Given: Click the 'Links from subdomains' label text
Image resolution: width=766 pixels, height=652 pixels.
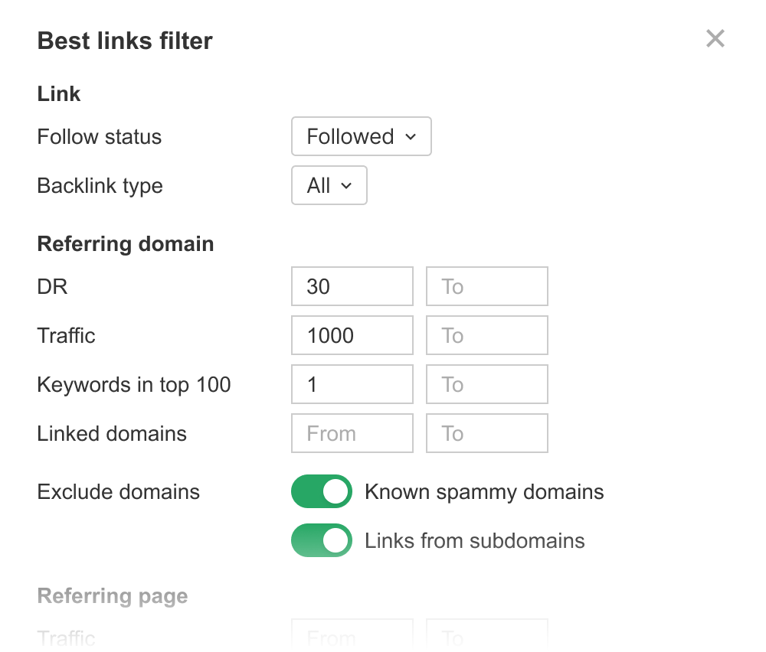Looking at the screenshot, I should (474, 541).
